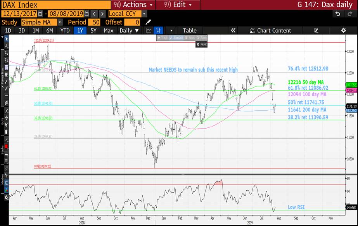Undo the last chart action
Image resolution: width=358 pixels, height=226 pixels.
pyautogui.click(x=337, y=14)
